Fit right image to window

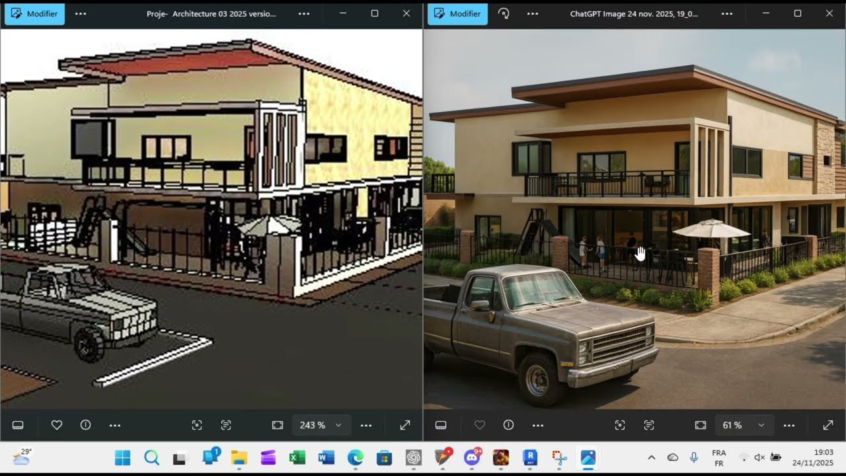(x=701, y=425)
